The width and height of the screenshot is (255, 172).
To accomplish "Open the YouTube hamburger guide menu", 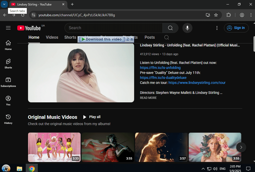I will coord(8,28).
